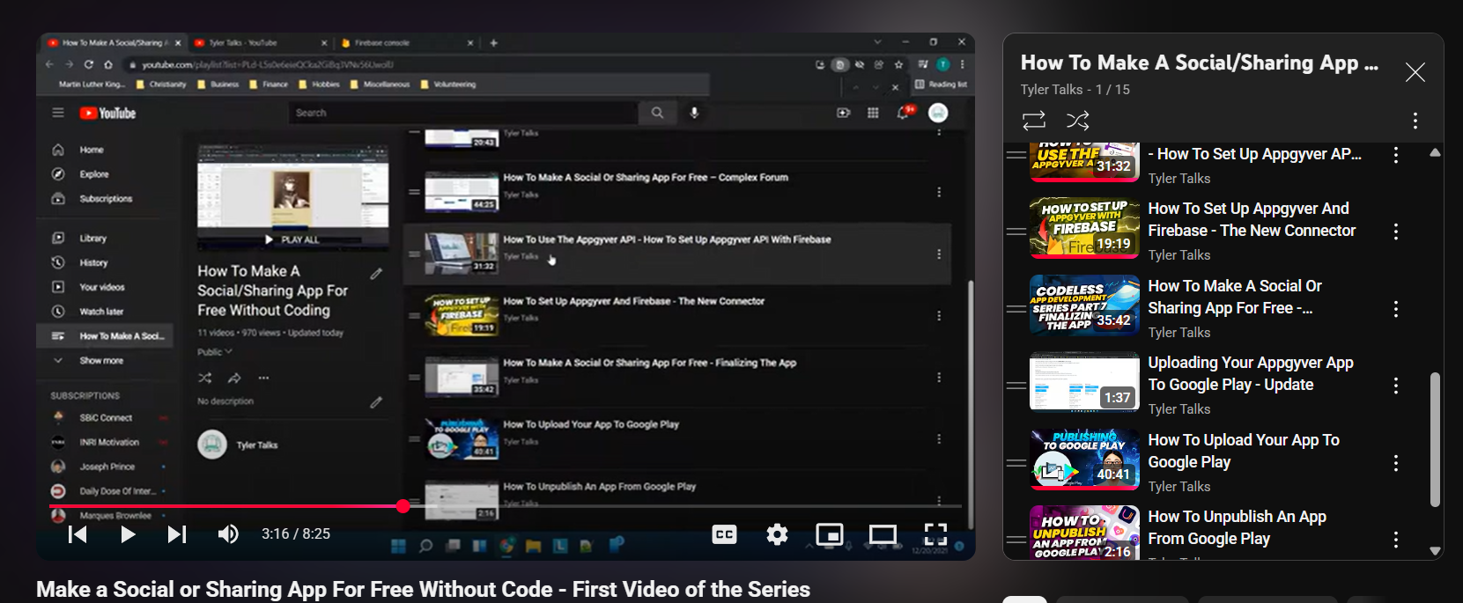Click the playlist scrollbar down arrow
The width and height of the screenshot is (1463, 603).
(x=1435, y=551)
